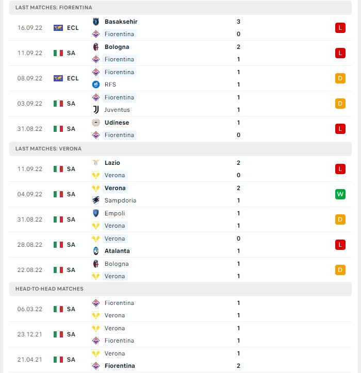This screenshot has height=373, width=361.
Task: Click the Udinese club crest icon
Action: click(x=96, y=123)
